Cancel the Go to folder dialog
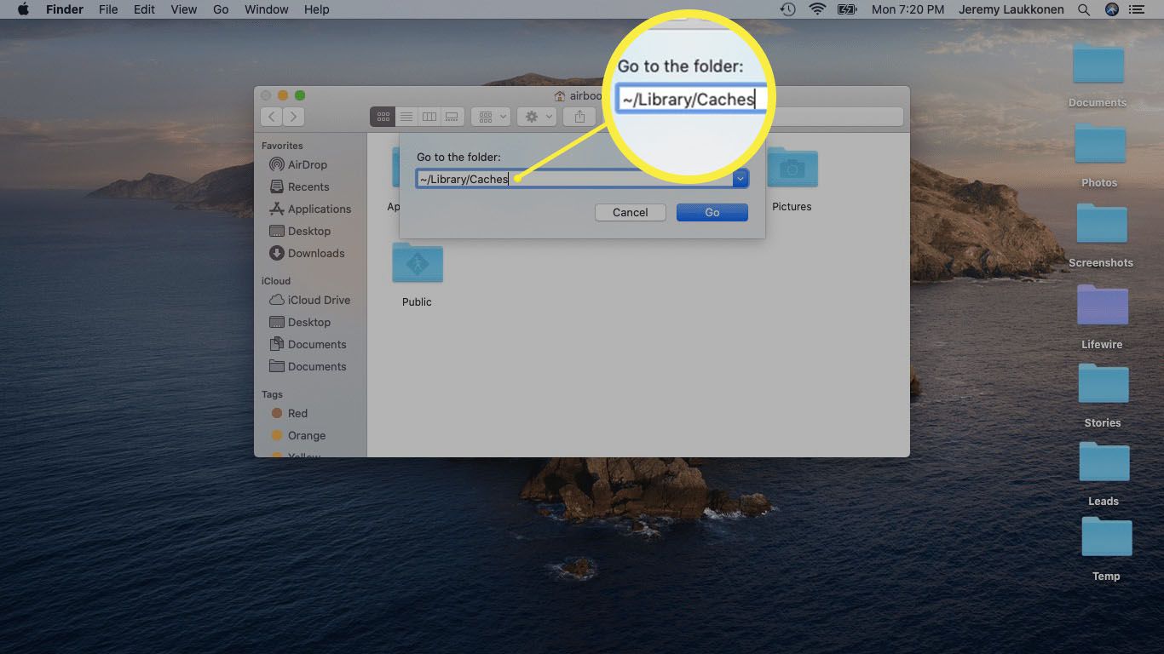 click(630, 212)
